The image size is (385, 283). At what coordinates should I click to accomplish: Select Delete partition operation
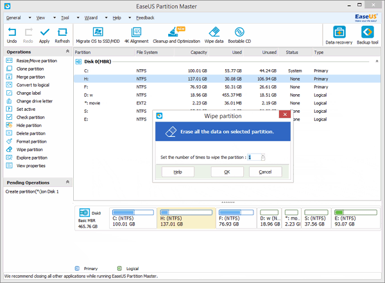tap(31, 134)
